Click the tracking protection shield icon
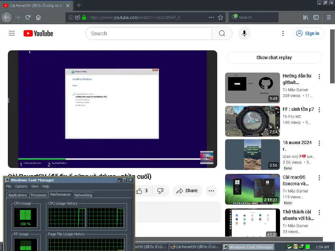The image size is (335, 251). (x=78, y=18)
